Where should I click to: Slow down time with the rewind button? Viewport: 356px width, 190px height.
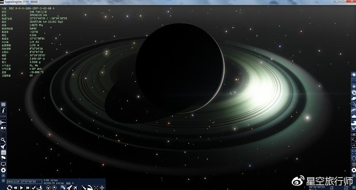pyautogui.click(x=16, y=188)
